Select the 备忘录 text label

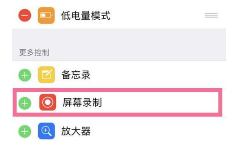pyautogui.click(x=76, y=75)
